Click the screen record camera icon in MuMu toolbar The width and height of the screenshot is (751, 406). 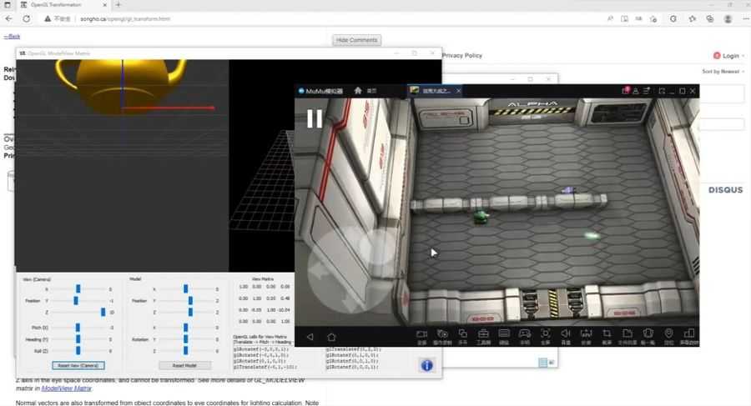pyautogui.click(x=421, y=336)
